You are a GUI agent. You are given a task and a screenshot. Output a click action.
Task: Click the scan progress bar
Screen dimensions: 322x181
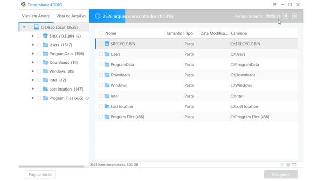(x=196, y=16)
